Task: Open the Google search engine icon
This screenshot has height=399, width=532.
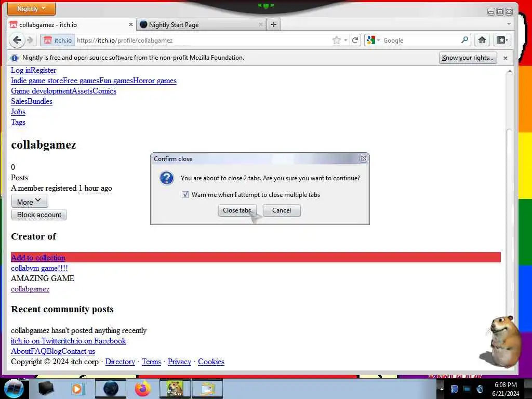Action: tap(371, 41)
